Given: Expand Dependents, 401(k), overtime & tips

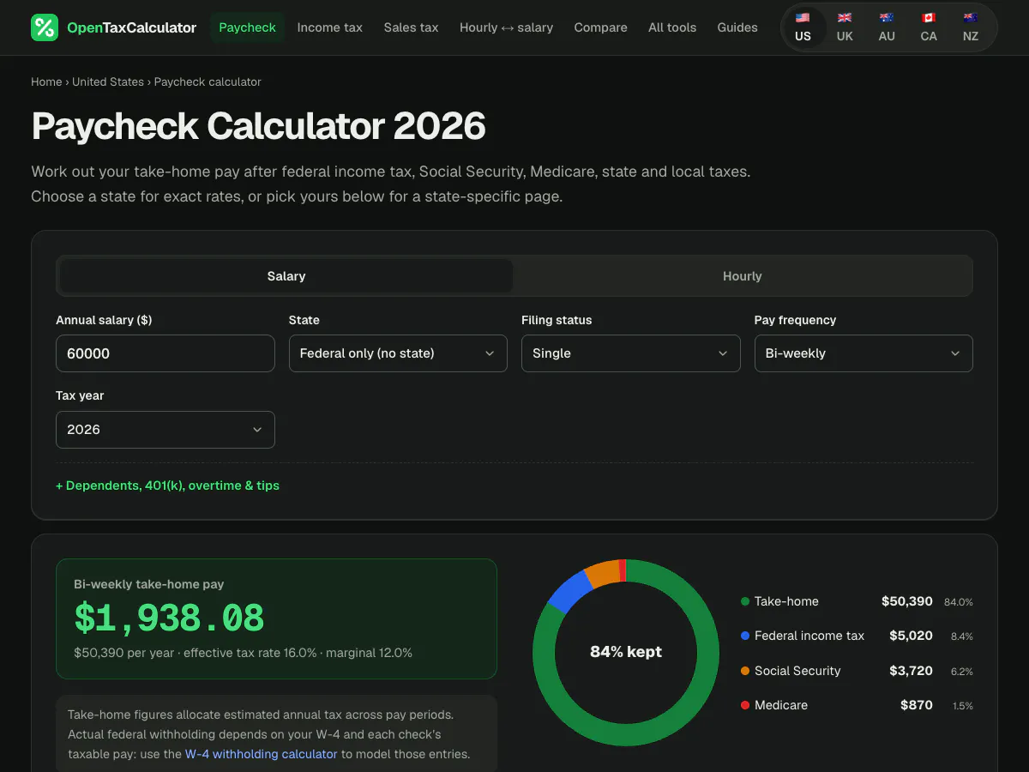Looking at the screenshot, I should tap(168, 486).
